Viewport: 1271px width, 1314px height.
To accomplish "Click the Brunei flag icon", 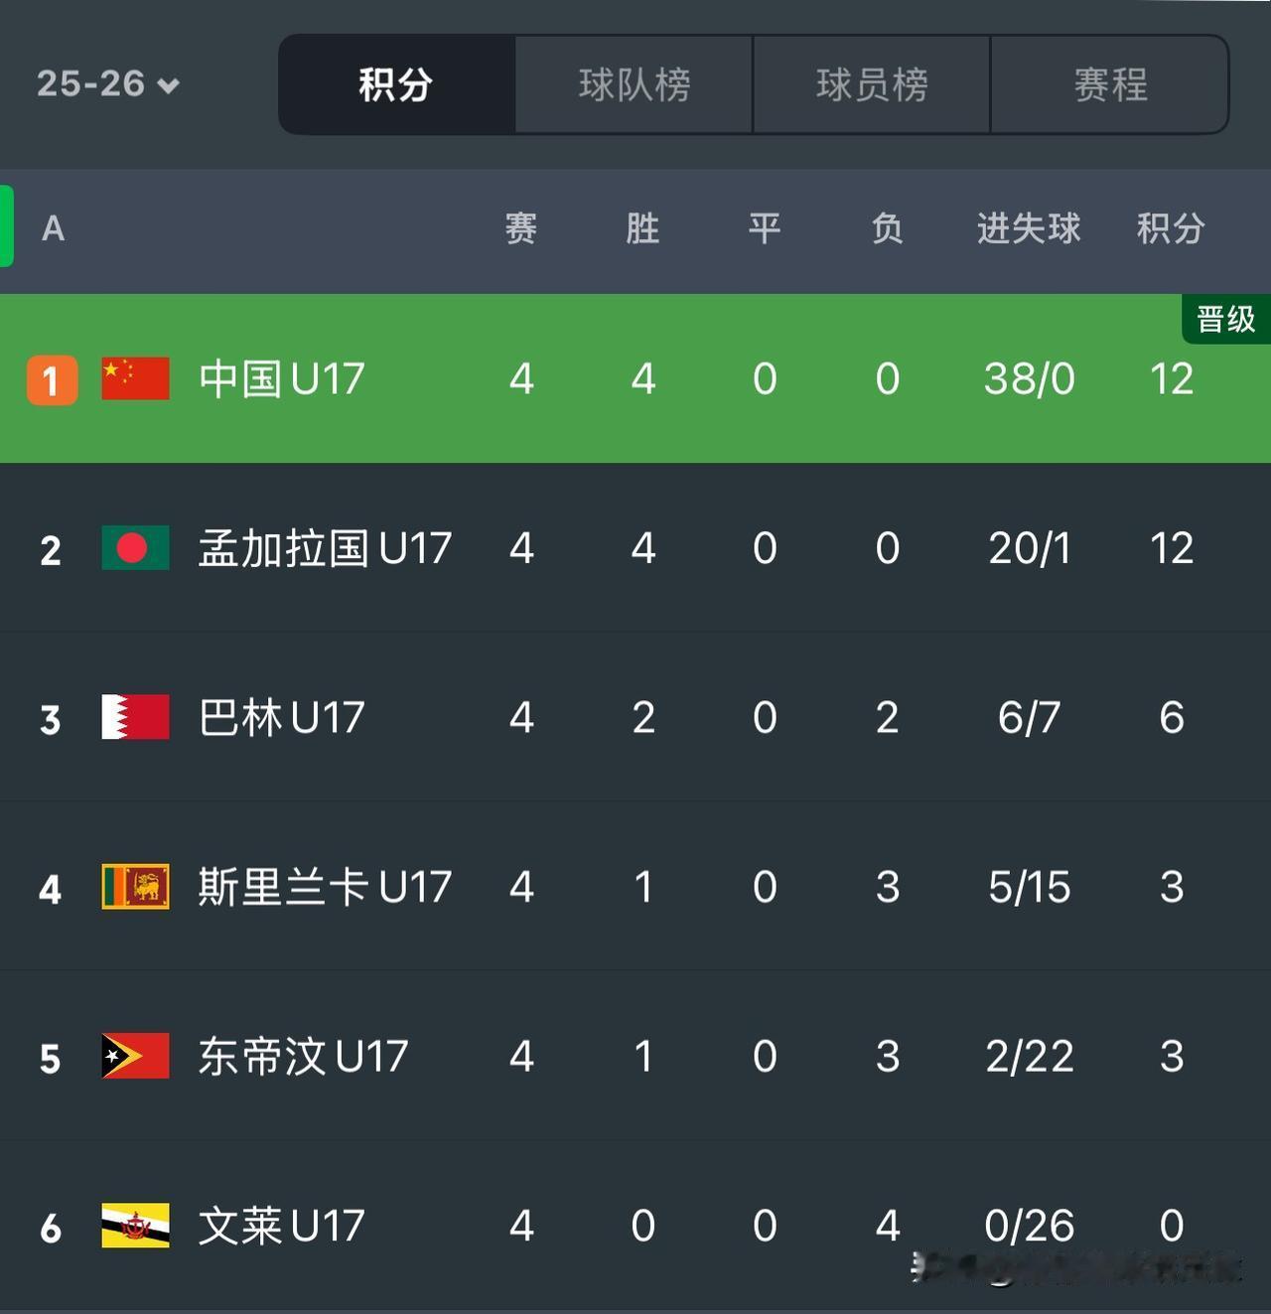I will [x=135, y=1227].
